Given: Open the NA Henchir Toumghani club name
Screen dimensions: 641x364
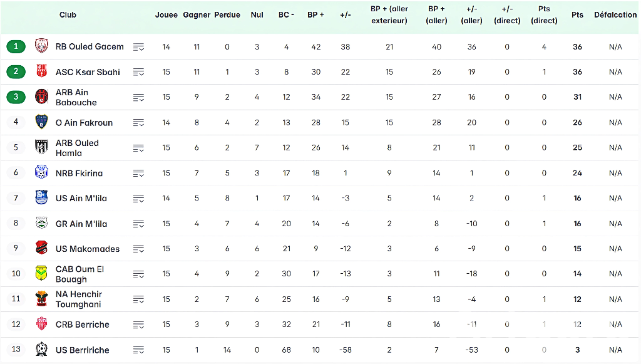Looking at the screenshot, I should [79, 299].
